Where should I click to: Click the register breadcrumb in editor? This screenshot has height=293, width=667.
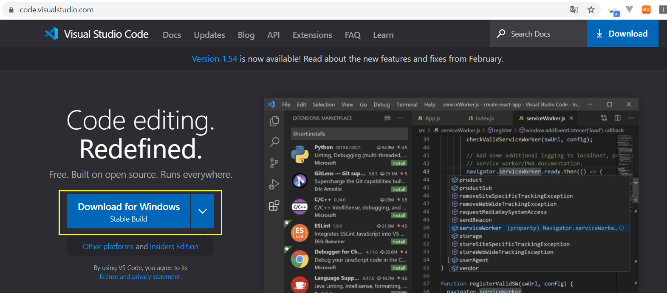tap(500, 130)
